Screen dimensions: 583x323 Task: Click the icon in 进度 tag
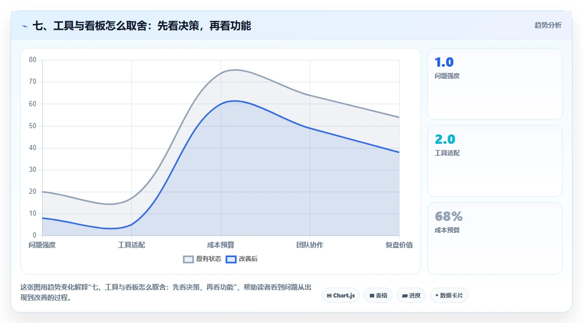(x=404, y=296)
